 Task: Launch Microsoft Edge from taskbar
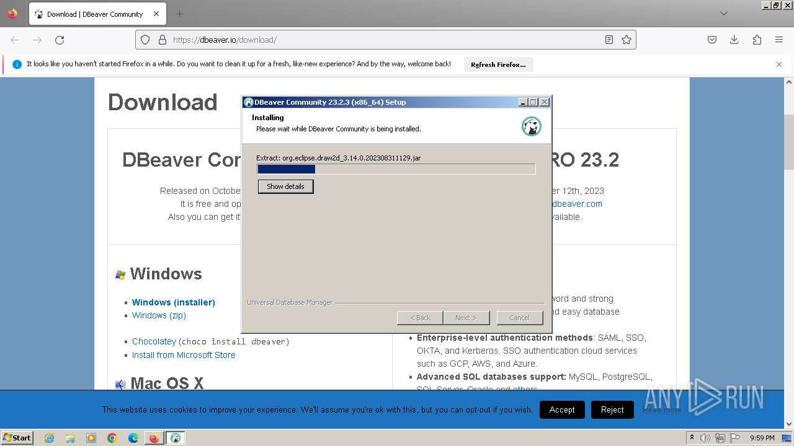coord(133,438)
